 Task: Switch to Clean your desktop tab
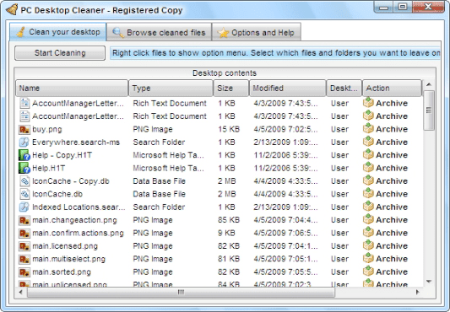(57, 32)
